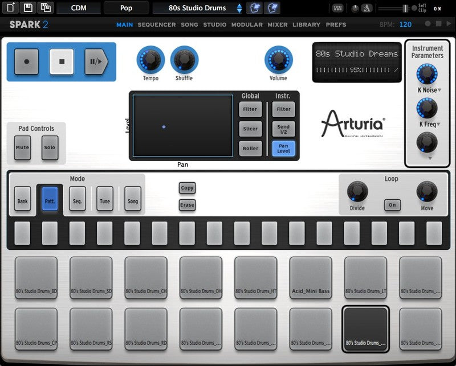This screenshot has height=366, width=456.
Task: Trigger the 80's Studio Drums_BD pad
Action: coord(36,278)
